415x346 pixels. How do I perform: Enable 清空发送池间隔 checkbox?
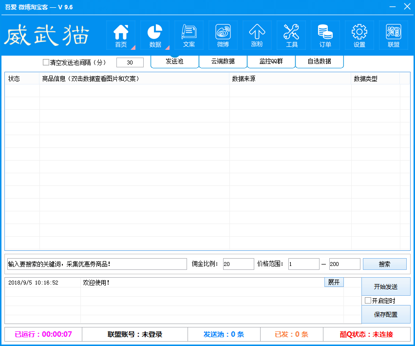coord(46,62)
